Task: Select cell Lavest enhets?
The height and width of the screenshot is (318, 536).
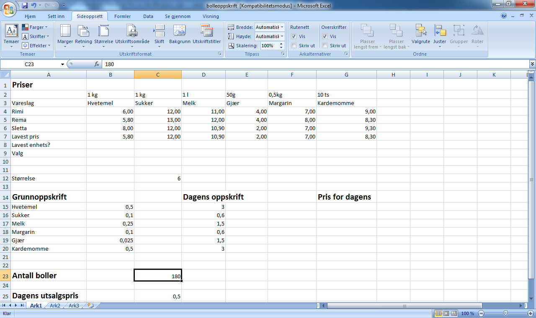Action: 49,145
